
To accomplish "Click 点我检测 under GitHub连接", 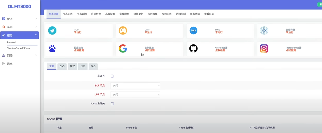I will pyautogui.click(x=220, y=50).
